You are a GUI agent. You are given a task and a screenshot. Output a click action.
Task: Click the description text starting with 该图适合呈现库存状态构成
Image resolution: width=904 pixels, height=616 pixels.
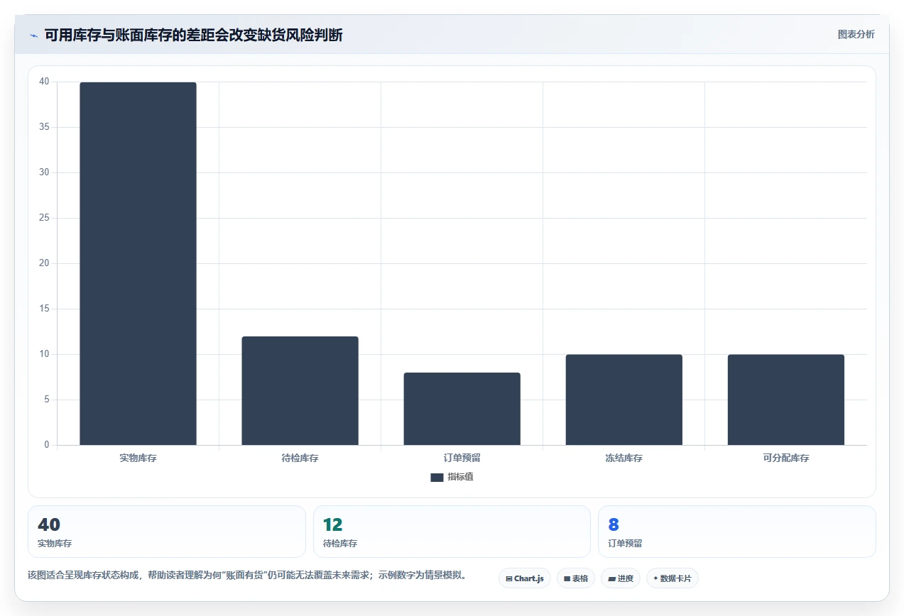(249, 575)
